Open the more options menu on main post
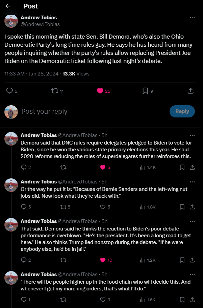Image resolution: width=203 pixels, height=308 pixels. pos(192,18)
